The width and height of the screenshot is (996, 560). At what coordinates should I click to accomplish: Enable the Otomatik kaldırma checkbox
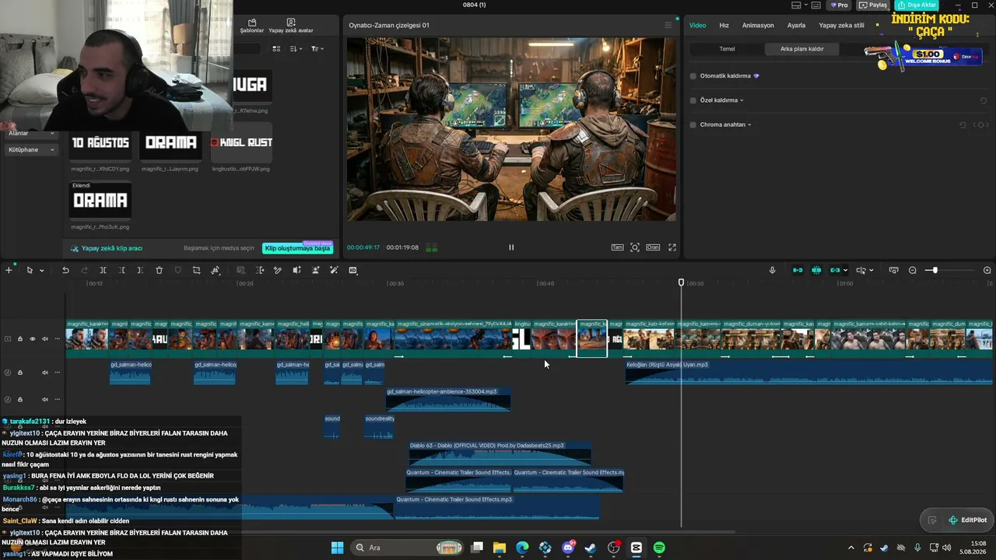693,76
